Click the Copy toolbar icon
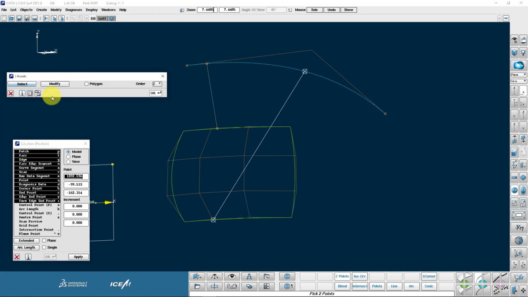 coord(54,18)
